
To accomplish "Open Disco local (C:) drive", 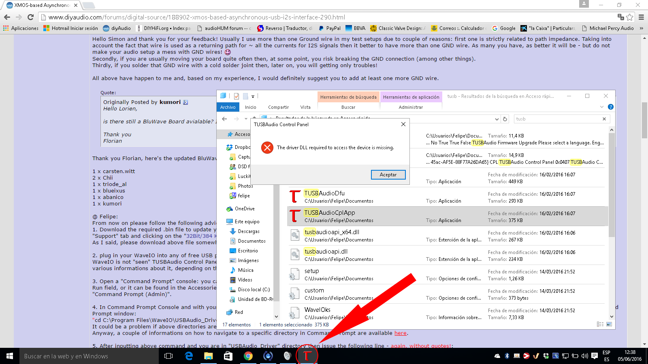I will 254,290.
